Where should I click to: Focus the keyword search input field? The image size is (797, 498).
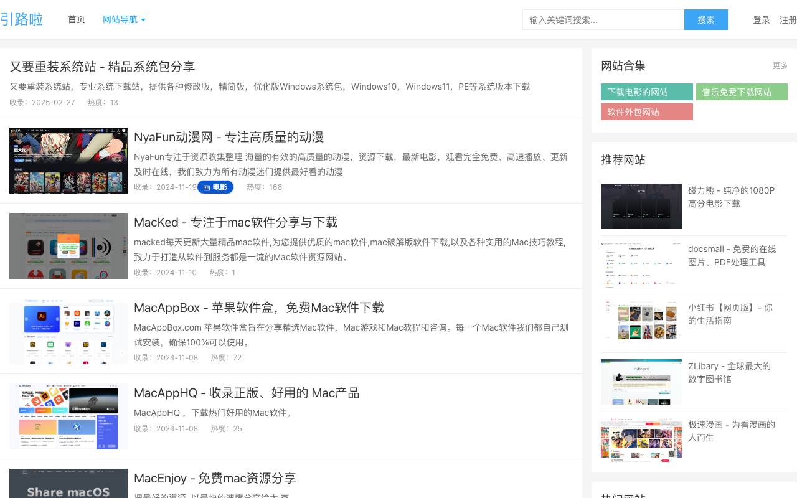pyautogui.click(x=603, y=20)
